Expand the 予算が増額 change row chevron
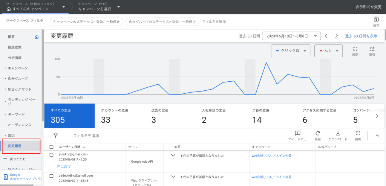The width and height of the screenshot is (386, 186). tap(173, 156)
